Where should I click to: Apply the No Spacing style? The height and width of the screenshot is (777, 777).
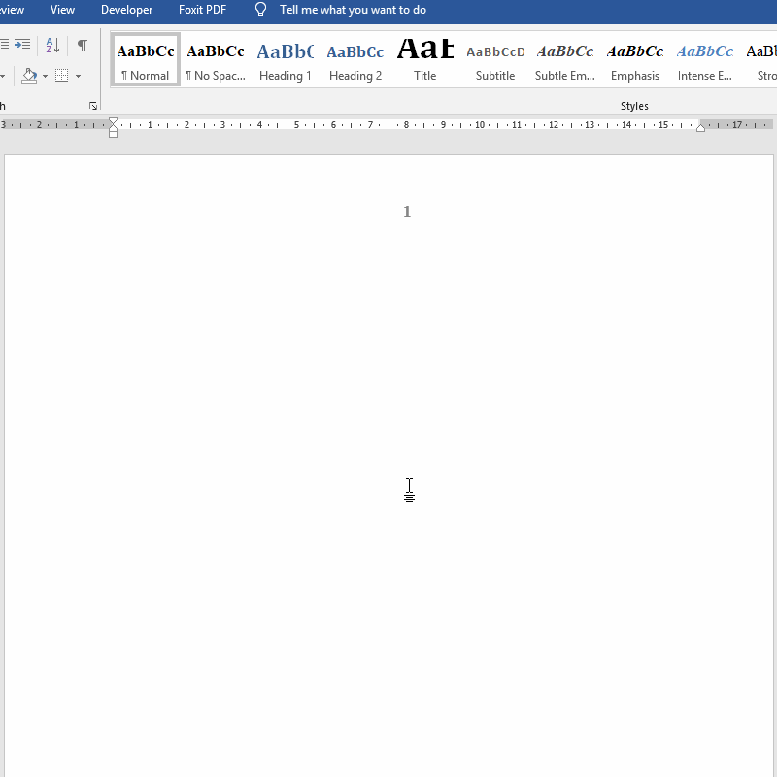tap(216, 60)
